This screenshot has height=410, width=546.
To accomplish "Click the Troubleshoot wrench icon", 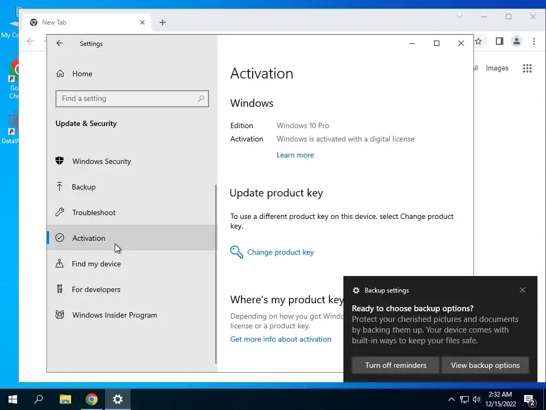I will [x=60, y=212].
